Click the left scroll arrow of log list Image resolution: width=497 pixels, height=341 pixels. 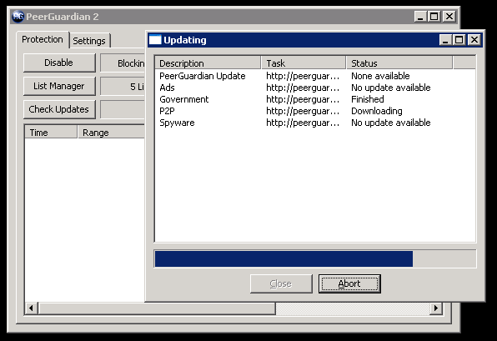[32, 308]
